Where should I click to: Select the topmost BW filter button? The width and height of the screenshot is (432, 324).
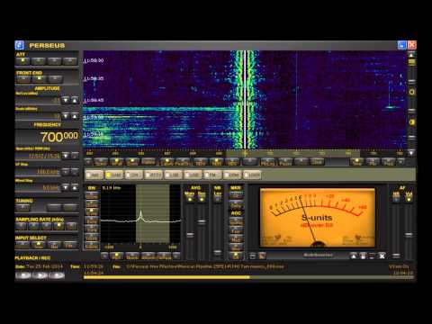point(92,195)
